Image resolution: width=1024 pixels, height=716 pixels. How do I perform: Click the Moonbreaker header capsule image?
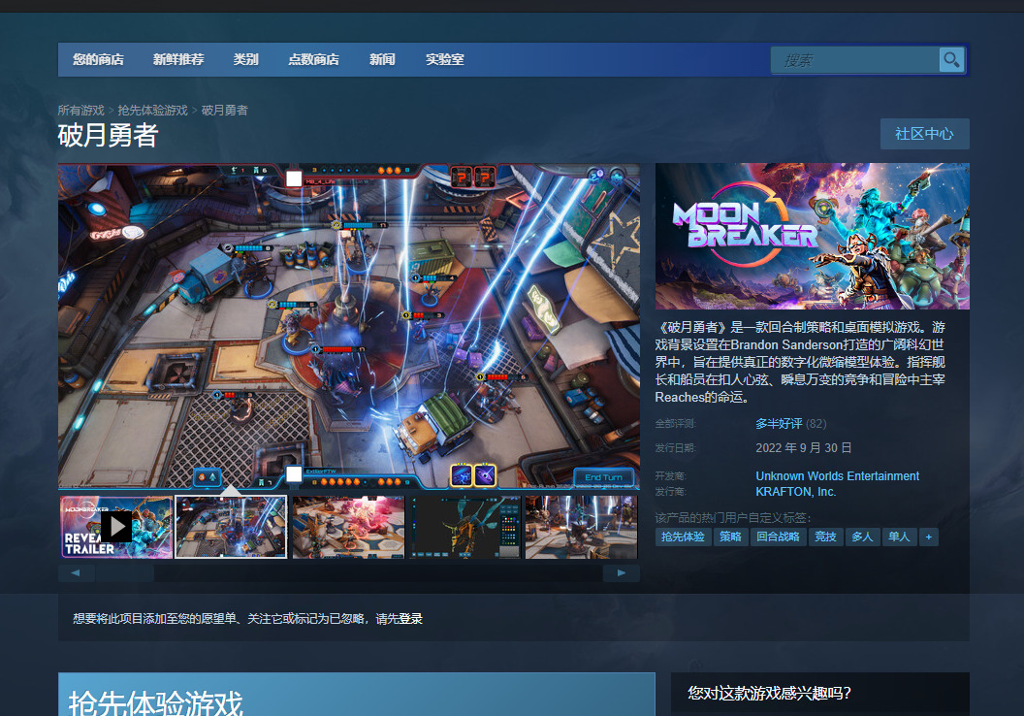click(x=813, y=236)
